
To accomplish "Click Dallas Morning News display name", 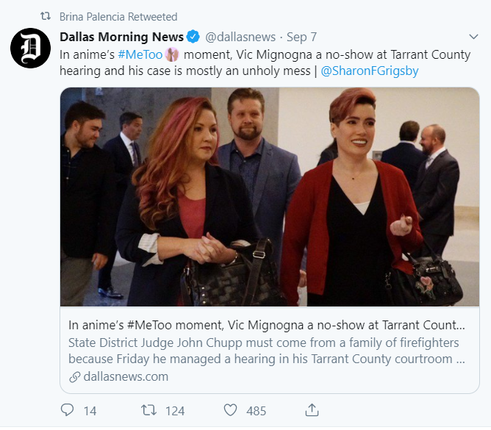I will tap(121, 37).
